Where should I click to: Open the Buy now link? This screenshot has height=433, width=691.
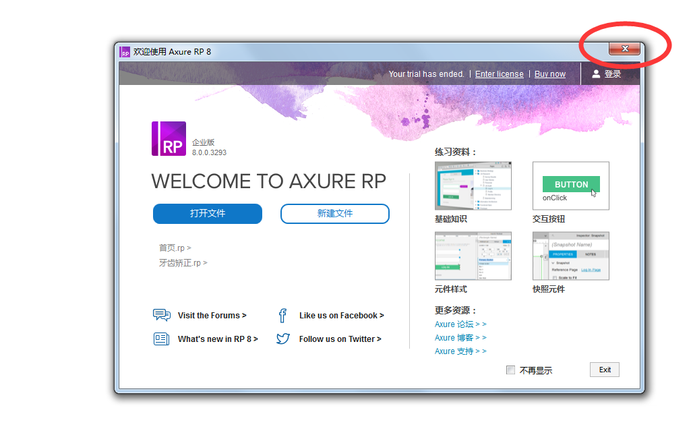coord(550,74)
